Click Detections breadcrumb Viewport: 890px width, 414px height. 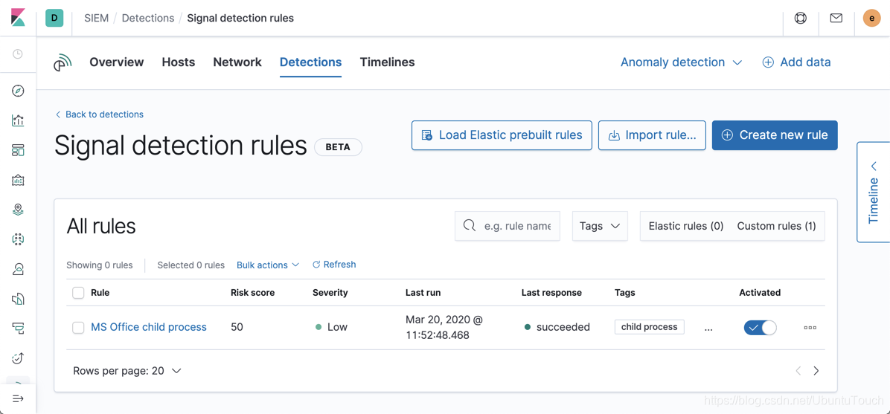pos(148,18)
